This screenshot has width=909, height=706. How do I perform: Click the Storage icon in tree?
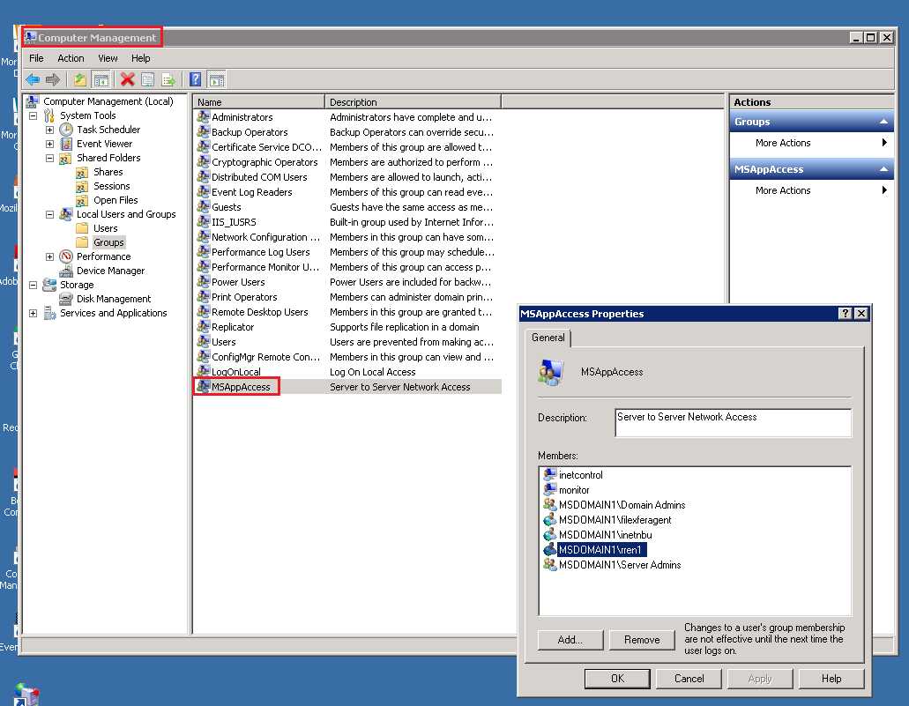click(x=50, y=285)
